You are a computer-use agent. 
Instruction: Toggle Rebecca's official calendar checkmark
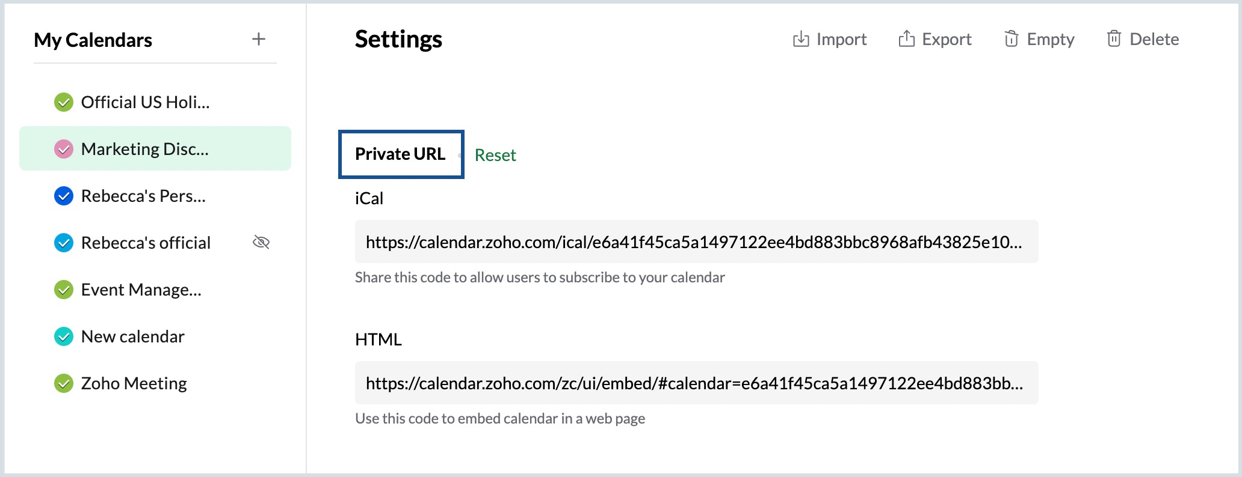tap(64, 243)
